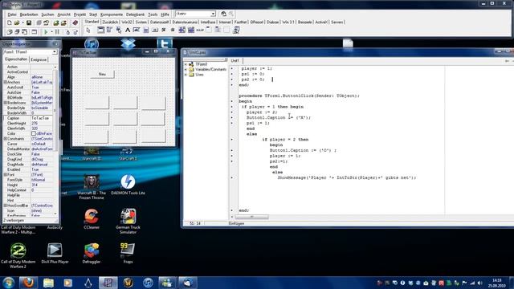Click the Windows Start orb
The width and height of the screenshot is (514, 289).
pyautogui.click(x=8, y=283)
